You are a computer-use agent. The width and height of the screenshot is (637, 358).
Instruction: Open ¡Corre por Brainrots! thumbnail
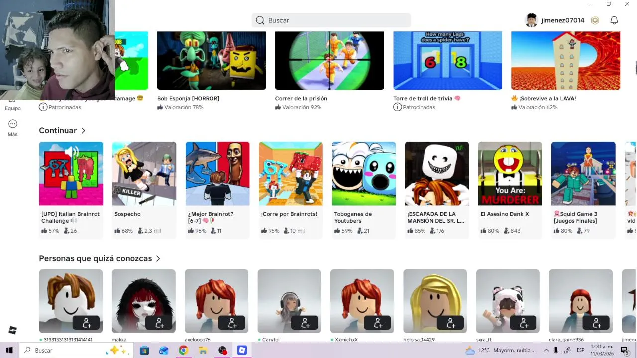click(x=291, y=174)
